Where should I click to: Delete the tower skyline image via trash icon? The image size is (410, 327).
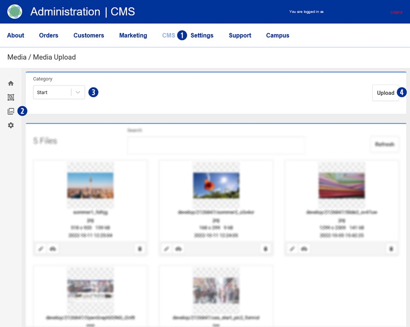(x=139, y=249)
